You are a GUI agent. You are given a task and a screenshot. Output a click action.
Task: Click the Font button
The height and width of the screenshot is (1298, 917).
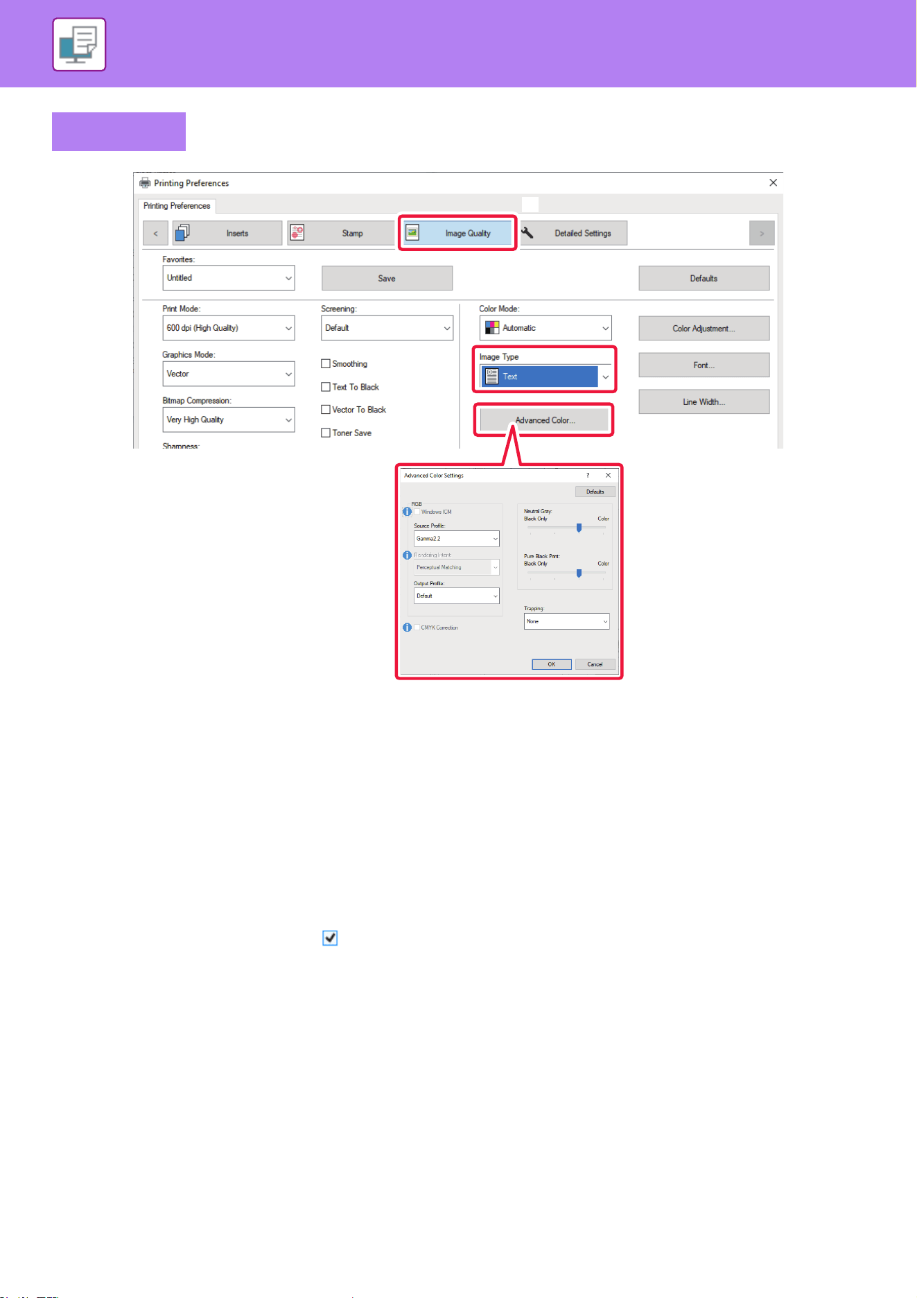pyautogui.click(x=704, y=365)
